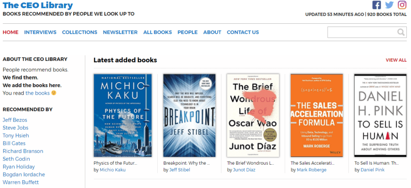Click inside the search text field
The width and height of the screenshot is (411, 188).
point(361,32)
